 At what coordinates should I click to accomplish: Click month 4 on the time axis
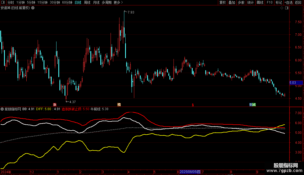pyautogui.click(x=129, y=172)
